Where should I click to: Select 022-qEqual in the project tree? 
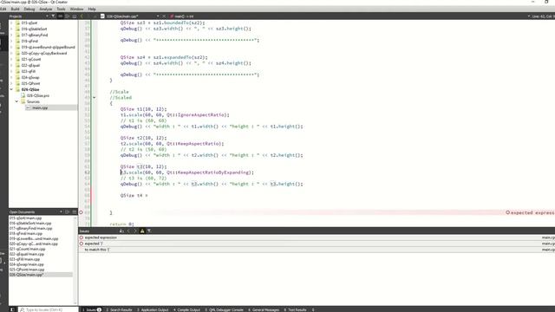click(x=30, y=66)
